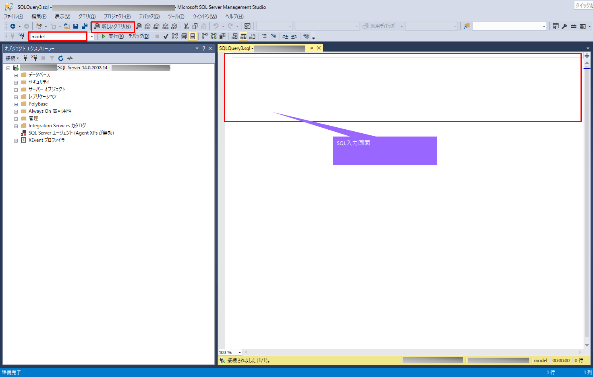Open a database engine query icon

pyautogui.click(x=139, y=26)
